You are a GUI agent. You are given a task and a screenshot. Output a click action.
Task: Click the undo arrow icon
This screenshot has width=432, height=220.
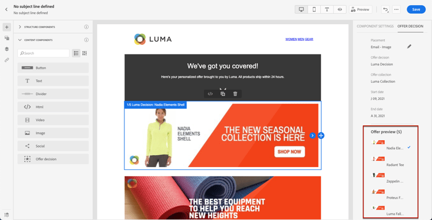385,9
